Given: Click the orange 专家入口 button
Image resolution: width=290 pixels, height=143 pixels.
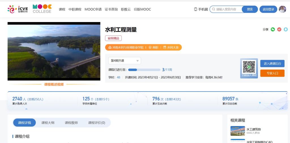Looking at the screenshot, I should pyautogui.click(x=272, y=73).
